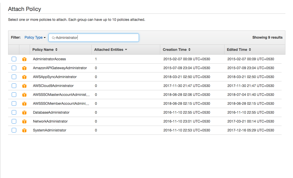Click the AWSCloud9Administrator policy name
This screenshot has width=293, height=178.
pyautogui.click(x=53, y=86)
